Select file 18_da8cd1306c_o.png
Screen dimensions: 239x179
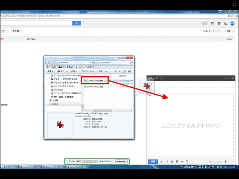coord(94,87)
